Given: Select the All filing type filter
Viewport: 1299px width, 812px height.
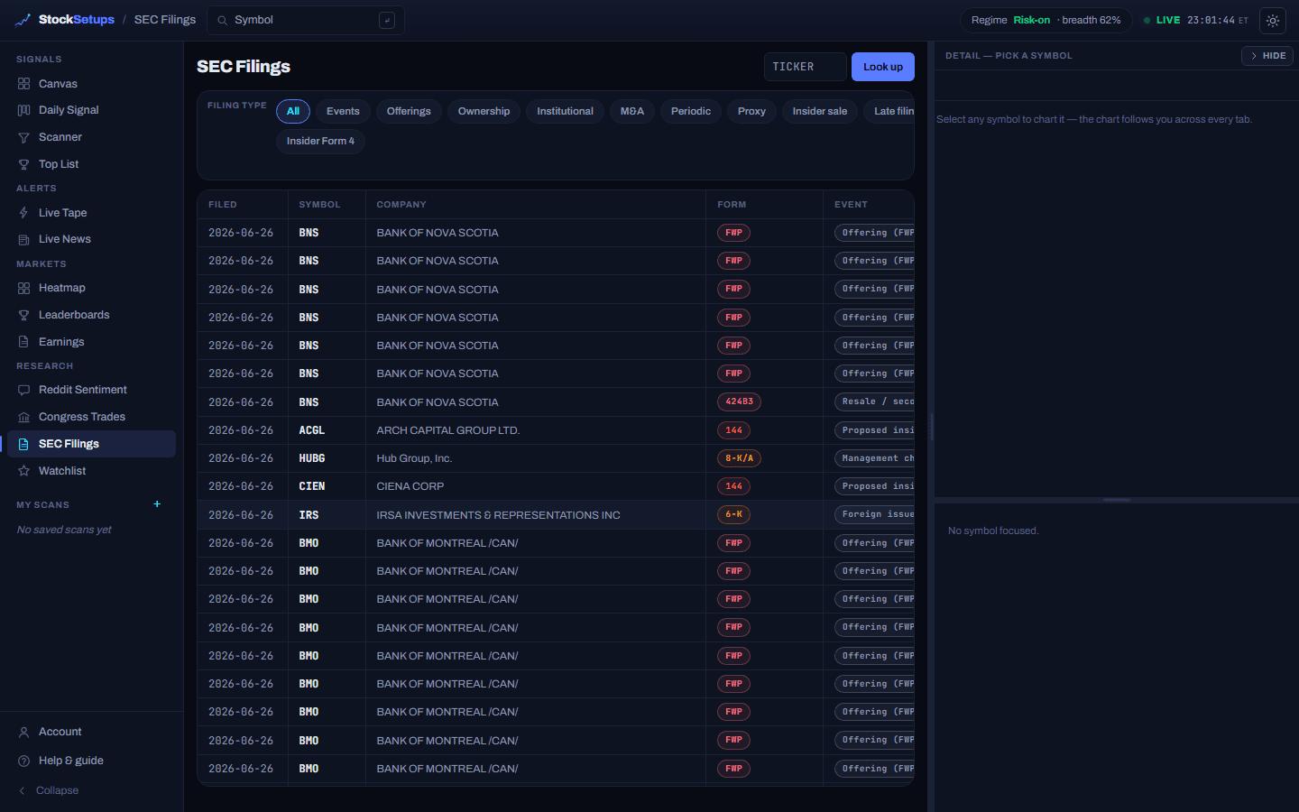Looking at the screenshot, I should click(x=293, y=111).
